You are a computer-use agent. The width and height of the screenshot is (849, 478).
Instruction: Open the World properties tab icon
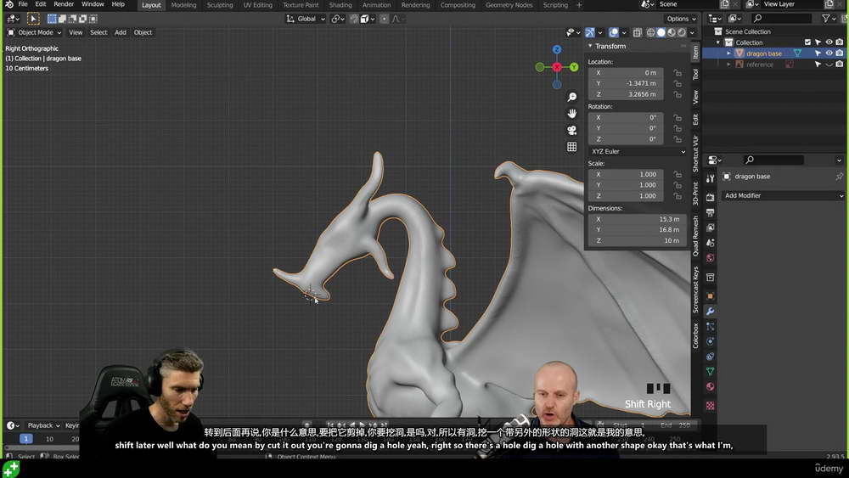[x=711, y=257]
